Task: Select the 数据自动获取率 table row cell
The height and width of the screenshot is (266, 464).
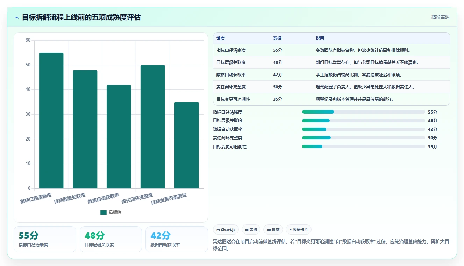Action: click(231, 75)
